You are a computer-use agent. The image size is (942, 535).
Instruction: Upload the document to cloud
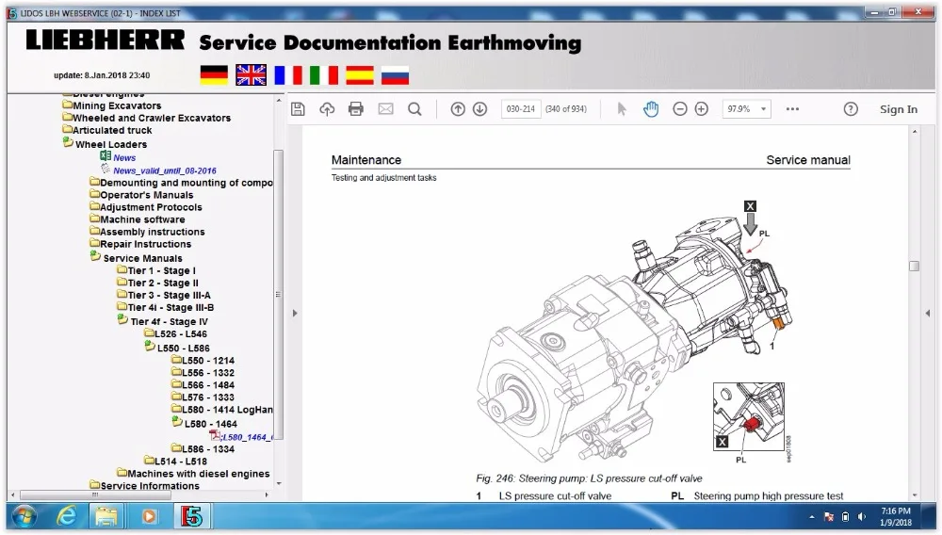click(x=327, y=108)
